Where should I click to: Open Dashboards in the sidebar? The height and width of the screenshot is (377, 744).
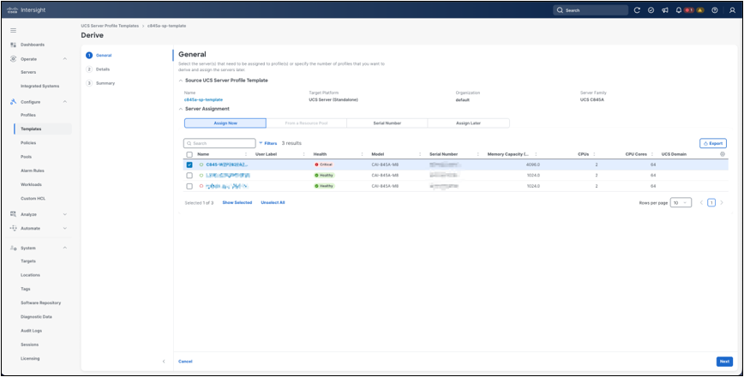[x=33, y=45]
